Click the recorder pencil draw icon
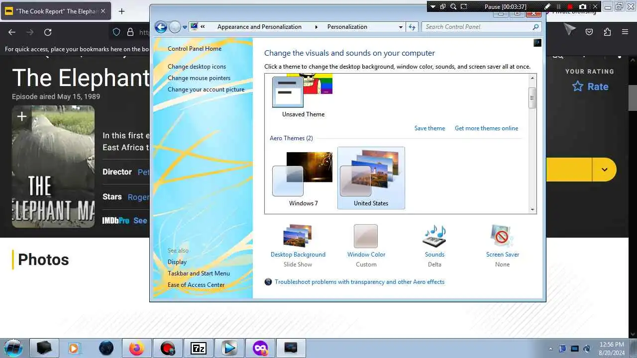Viewport: 637px width, 358px height. pos(548,6)
